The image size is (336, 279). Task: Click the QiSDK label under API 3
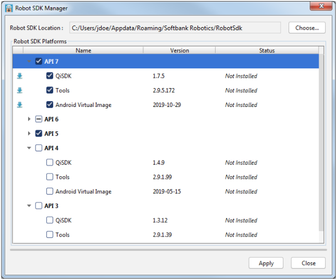pos(64,220)
